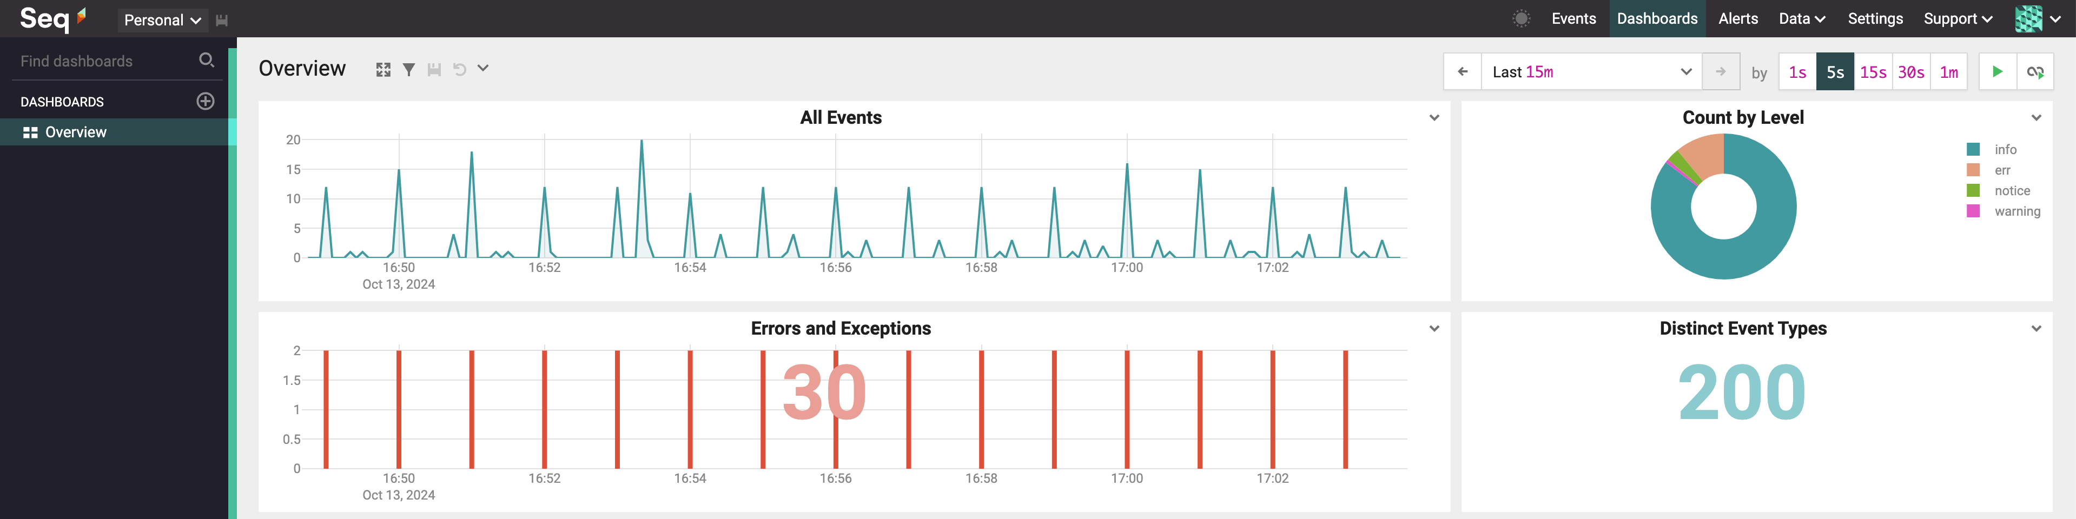The height and width of the screenshot is (519, 2076).
Task: Step time range back with left arrow
Action: (x=1462, y=72)
